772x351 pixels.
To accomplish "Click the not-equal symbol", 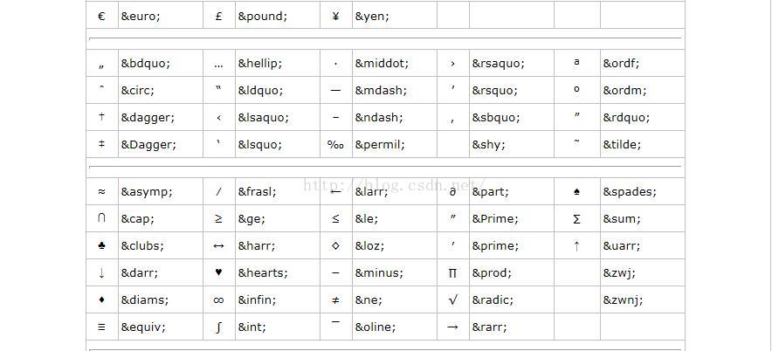I will [x=335, y=299].
